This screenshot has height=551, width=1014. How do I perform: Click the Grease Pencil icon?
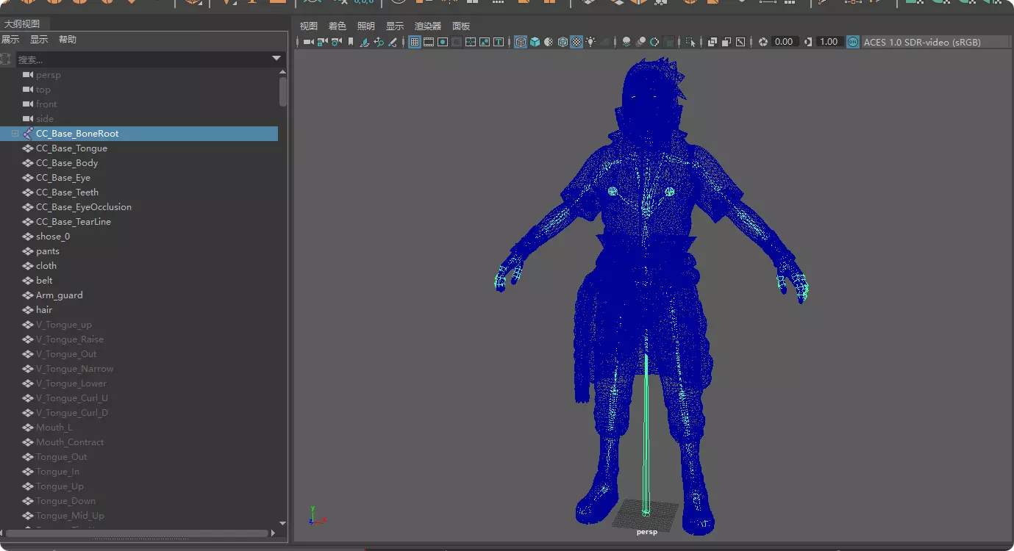pos(393,42)
